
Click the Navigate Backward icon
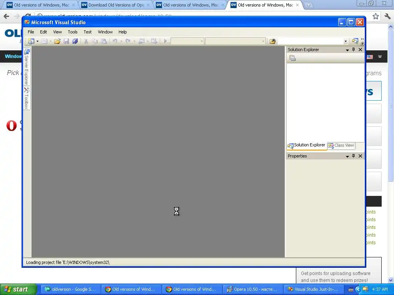click(x=142, y=41)
